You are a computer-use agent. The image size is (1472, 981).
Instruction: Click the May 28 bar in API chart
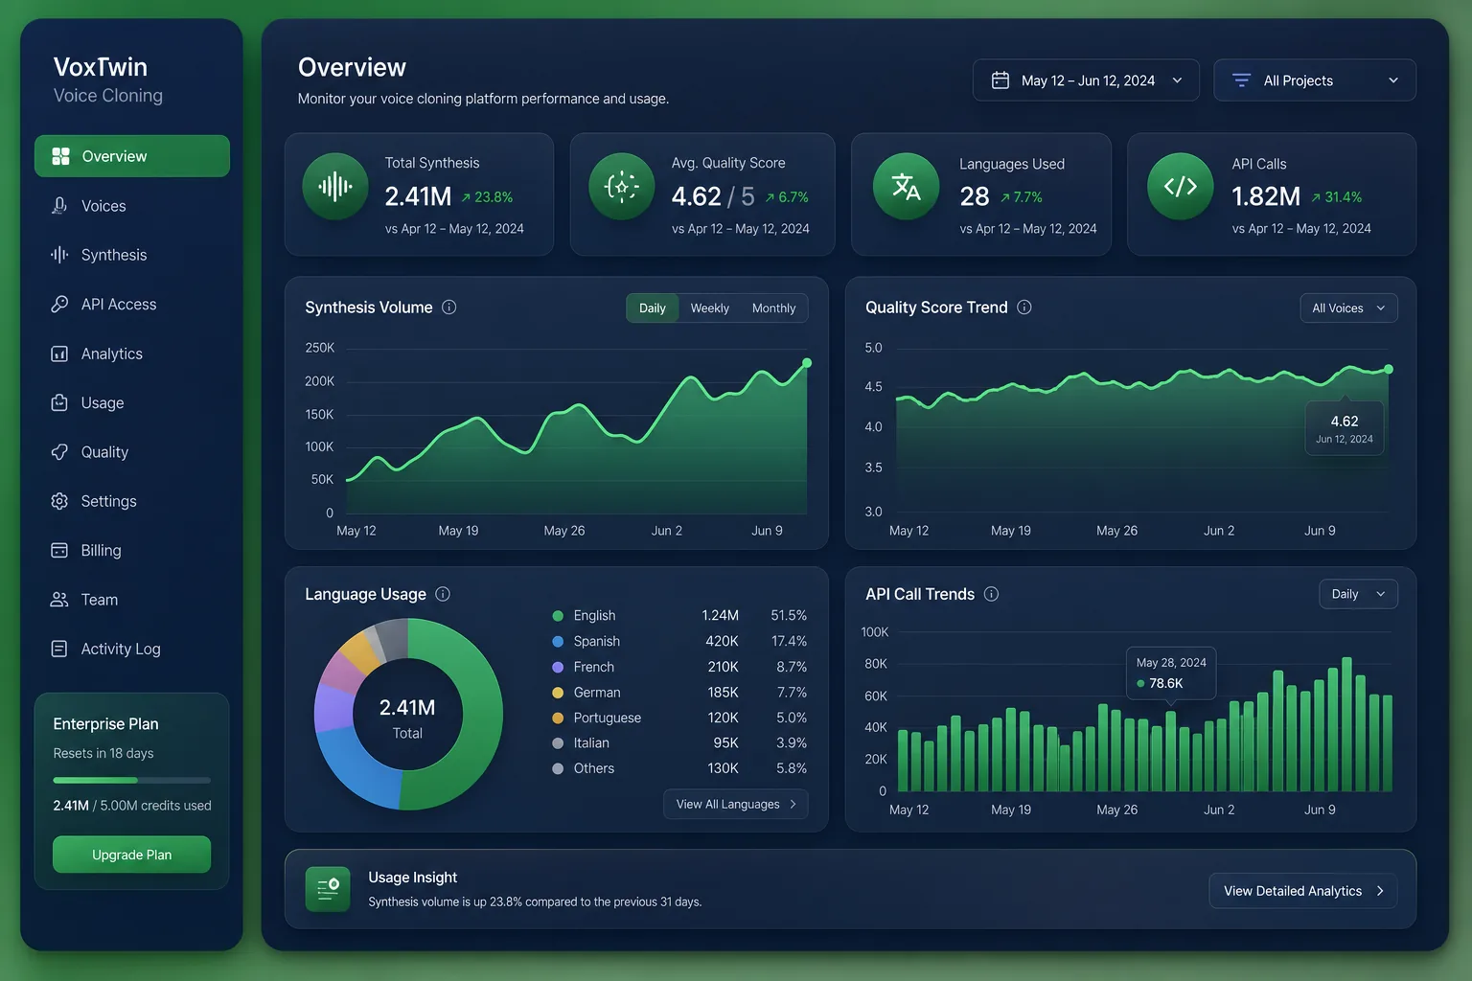coord(1170,751)
